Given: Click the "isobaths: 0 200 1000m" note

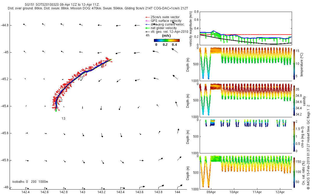Looking at the screenshot, I should pyautogui.click(x=30, y=181).
